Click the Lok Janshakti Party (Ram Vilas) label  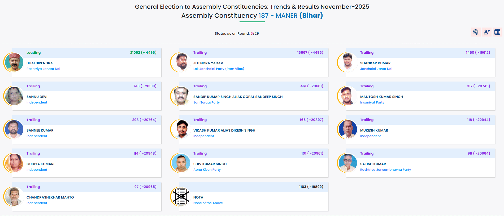point(219,69)
